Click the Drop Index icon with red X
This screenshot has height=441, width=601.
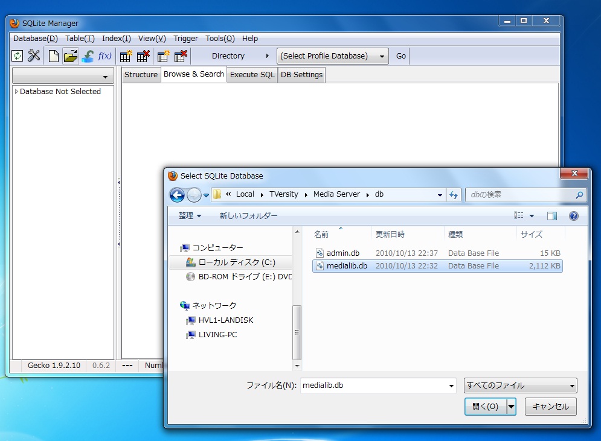pos(181,56)
